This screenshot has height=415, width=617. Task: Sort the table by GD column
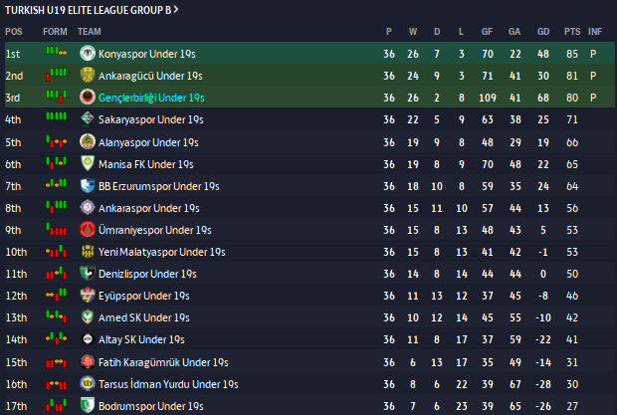544,32
